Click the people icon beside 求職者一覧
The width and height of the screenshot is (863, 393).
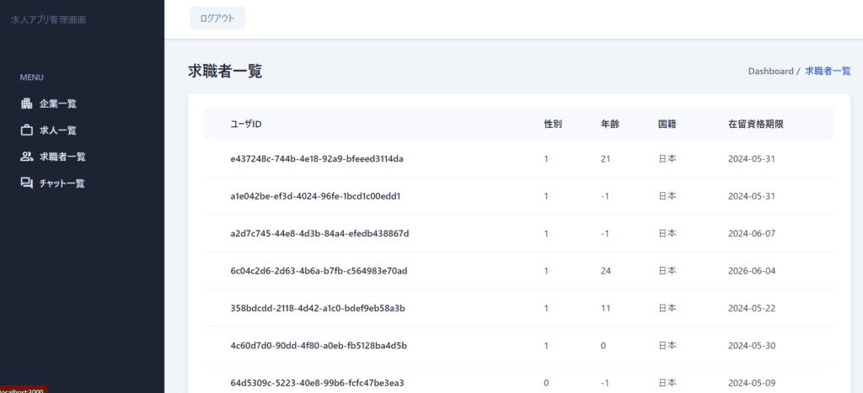[x=26, y=157]
